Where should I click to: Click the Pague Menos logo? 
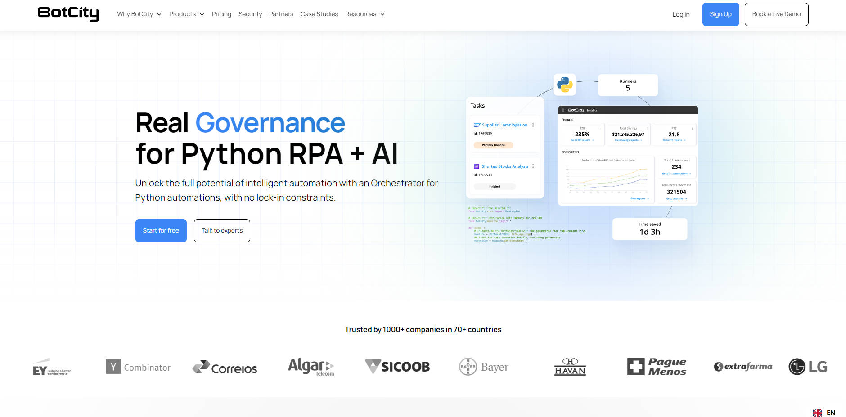pyautogui.click(x=657, y=367)
